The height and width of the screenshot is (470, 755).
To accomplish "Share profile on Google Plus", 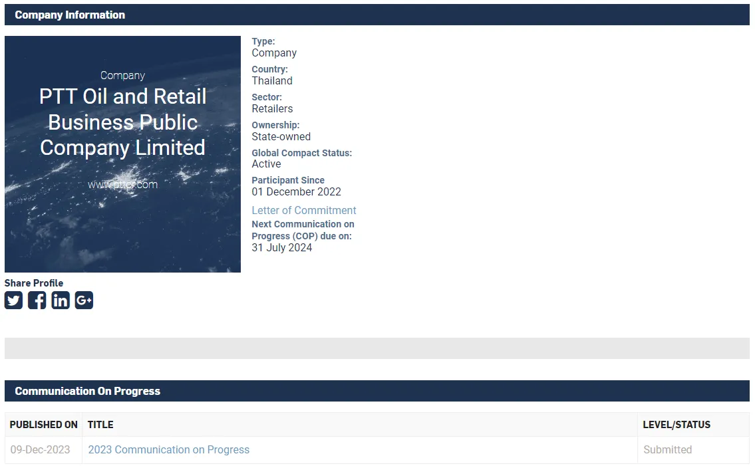I will click(x=84, y=300).
